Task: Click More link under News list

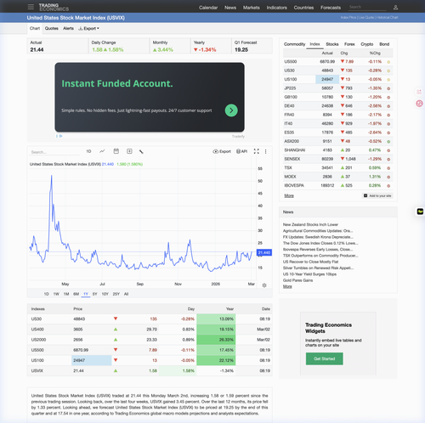Action: 287,286
